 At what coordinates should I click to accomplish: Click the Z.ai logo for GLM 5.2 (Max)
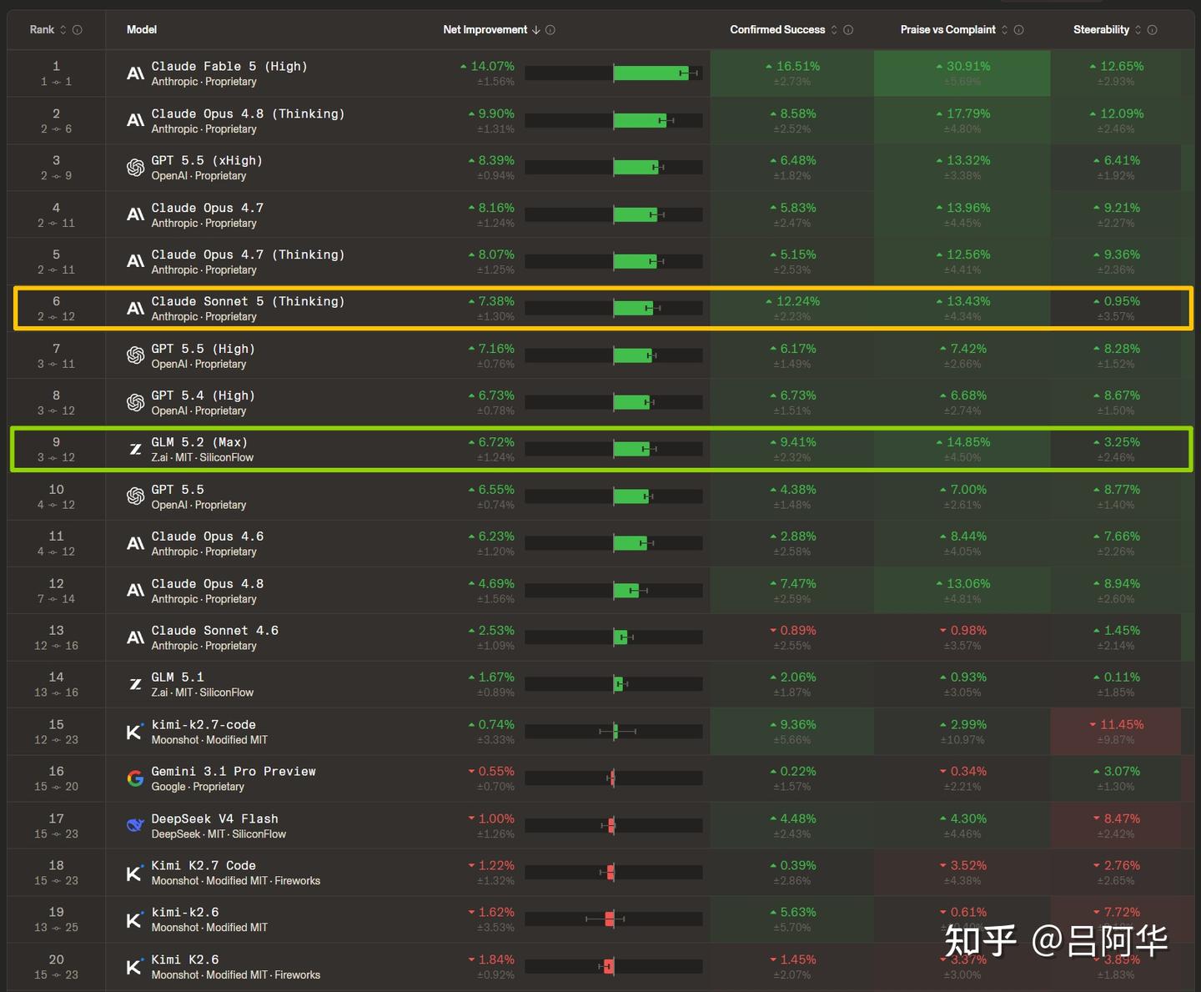point(135,450)
